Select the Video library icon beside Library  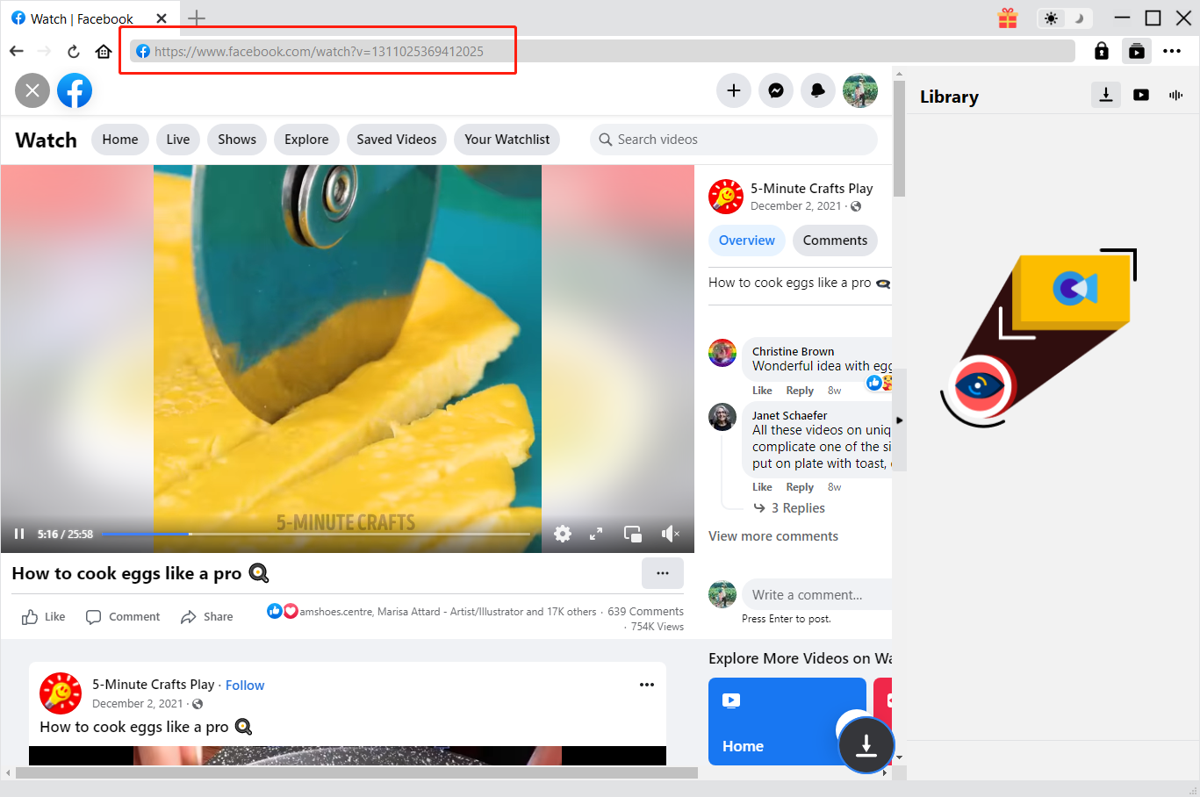coord(1140,95)
